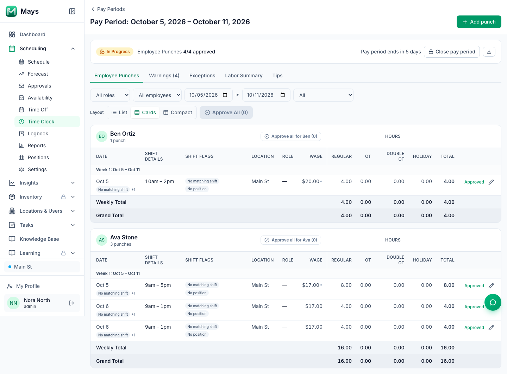Open the All status filter dropdown

click(x=323, y=95)
